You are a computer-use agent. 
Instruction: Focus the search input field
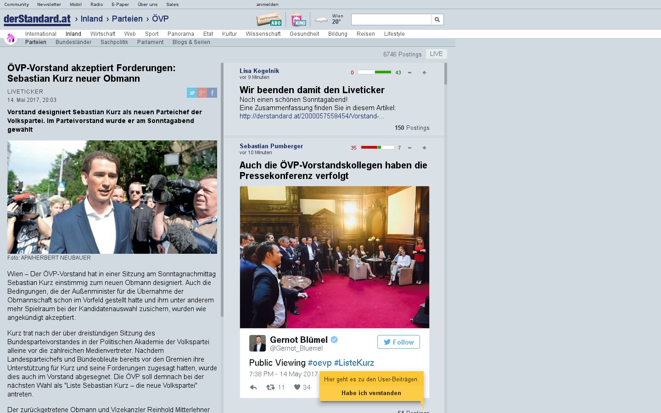391,19
